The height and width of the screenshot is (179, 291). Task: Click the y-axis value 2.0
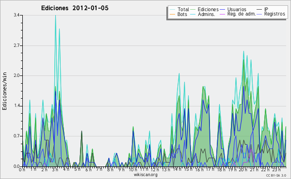16,75
